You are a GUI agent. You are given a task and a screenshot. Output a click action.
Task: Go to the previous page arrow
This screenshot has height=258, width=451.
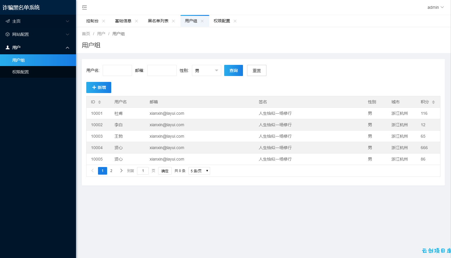click(x=92, y=171)
